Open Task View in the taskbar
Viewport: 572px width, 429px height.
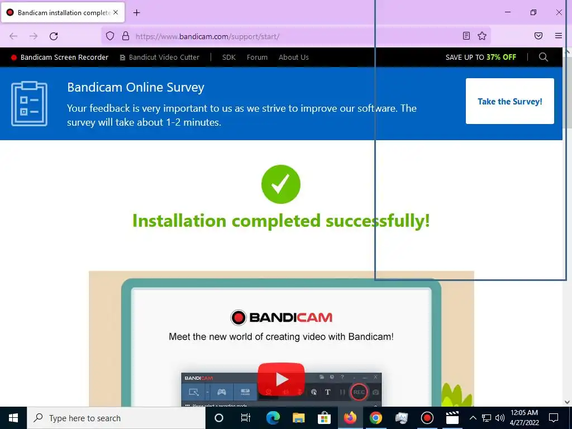(x=246, y=418)
